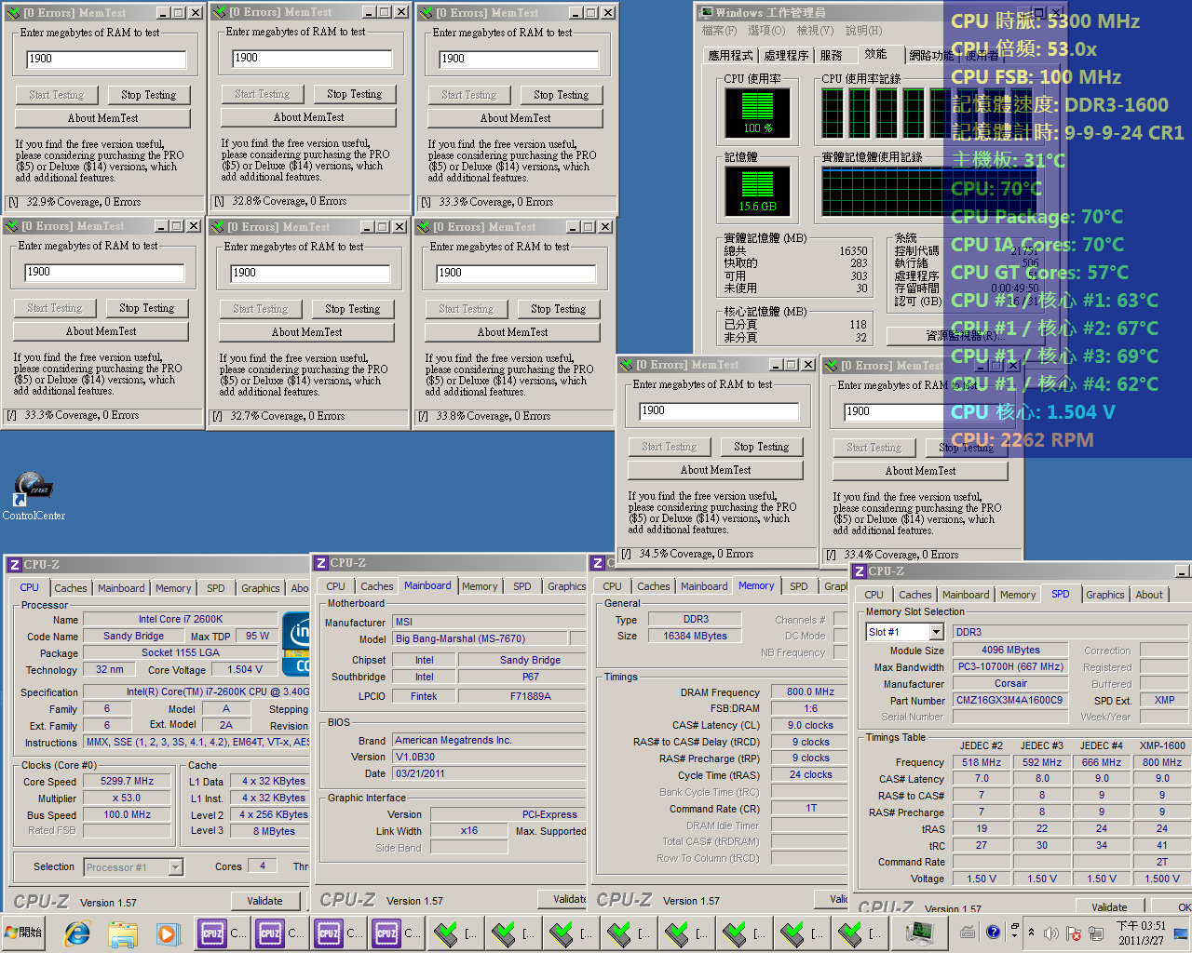Switch to Task Manager via its taskbar icon
1192x953 pixels.
pos(919,933)
